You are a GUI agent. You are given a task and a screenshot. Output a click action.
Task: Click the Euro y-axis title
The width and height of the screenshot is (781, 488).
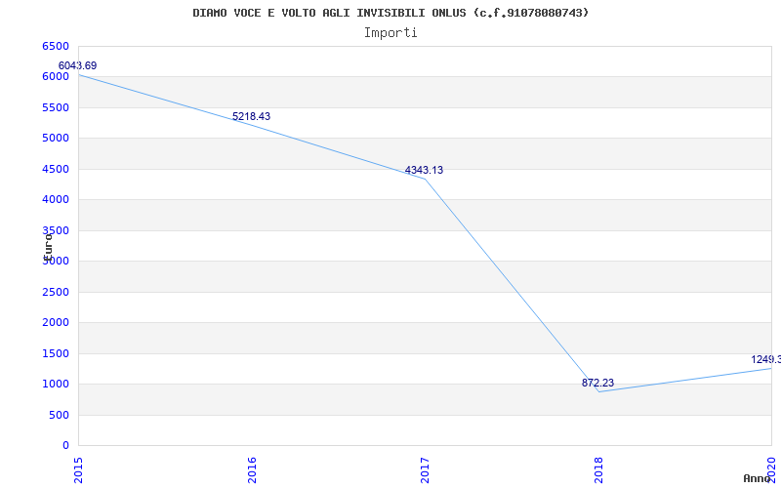[48, 247]
